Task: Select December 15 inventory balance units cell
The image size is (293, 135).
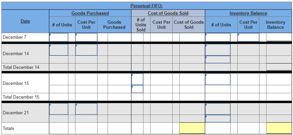Action: [218, 79]
